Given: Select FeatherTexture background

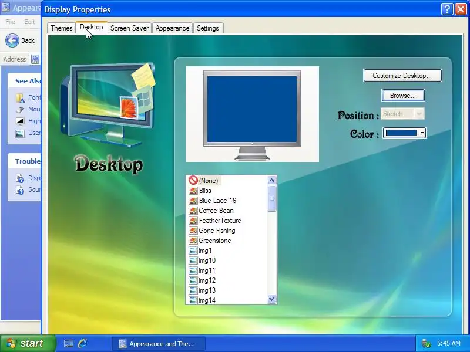Looking at the screenshot, I should click(220, 221).
